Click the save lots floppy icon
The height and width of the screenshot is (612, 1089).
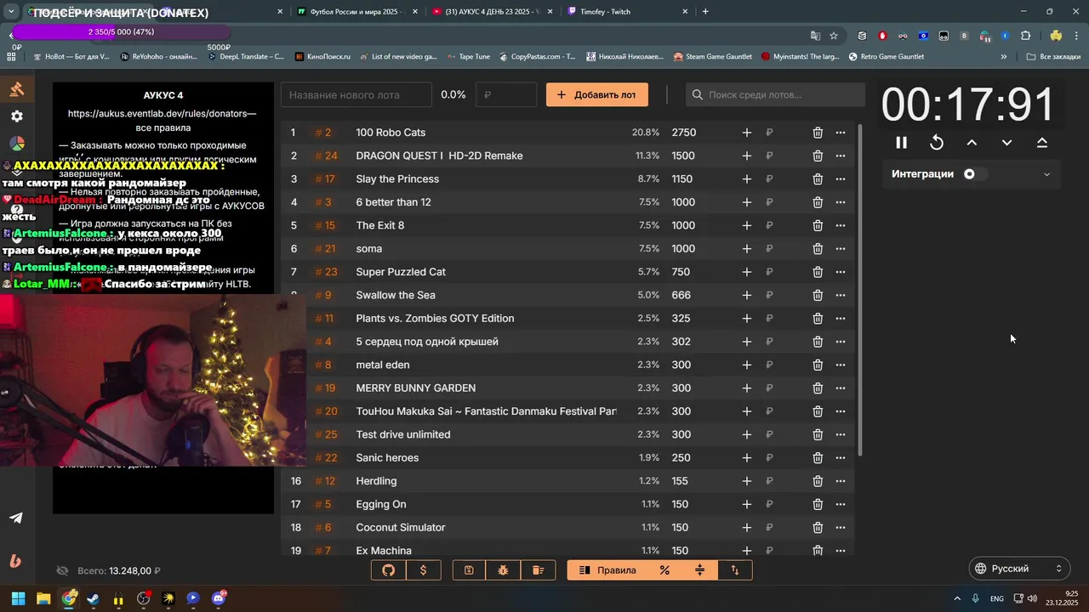click(469, 570)
